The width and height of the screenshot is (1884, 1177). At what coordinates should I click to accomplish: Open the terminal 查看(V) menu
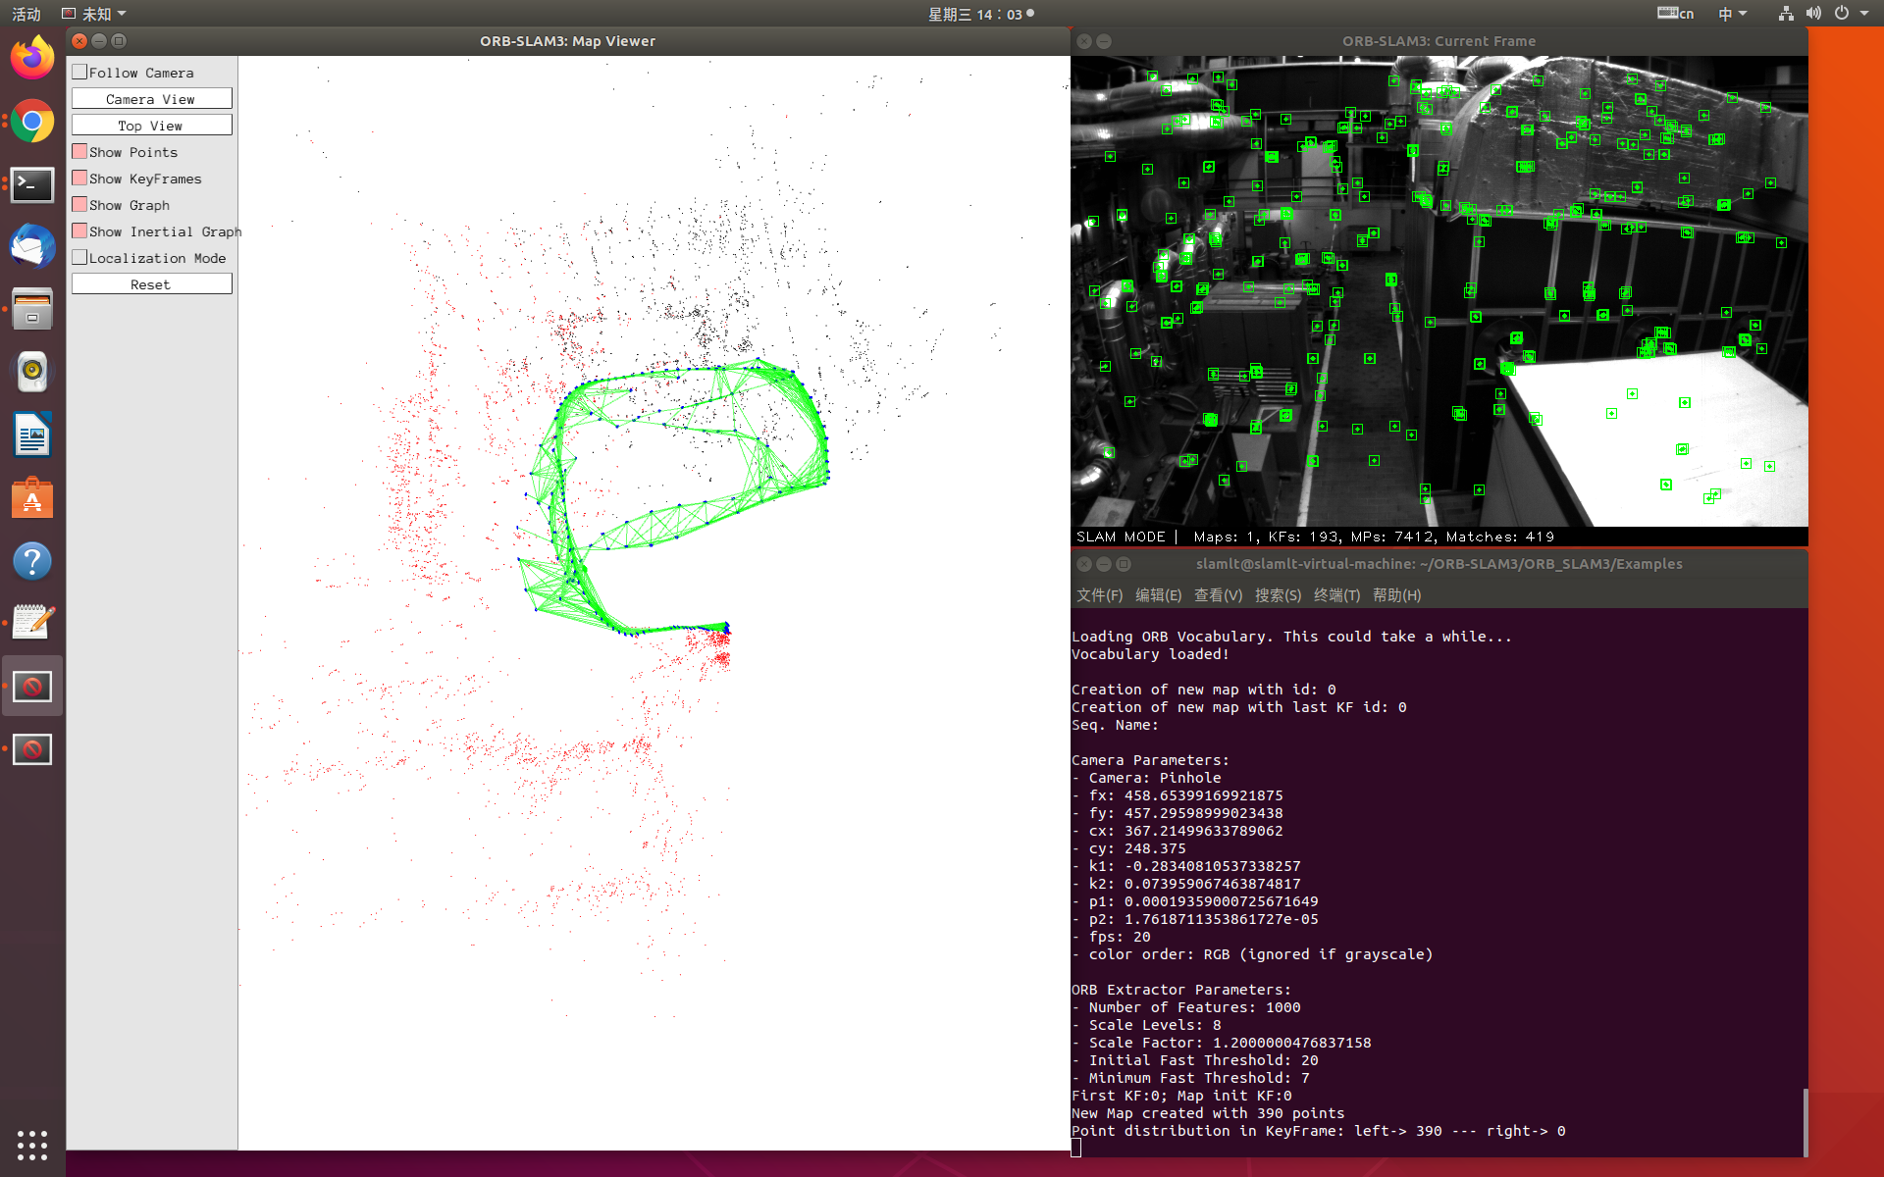[x=1218, y=595]
